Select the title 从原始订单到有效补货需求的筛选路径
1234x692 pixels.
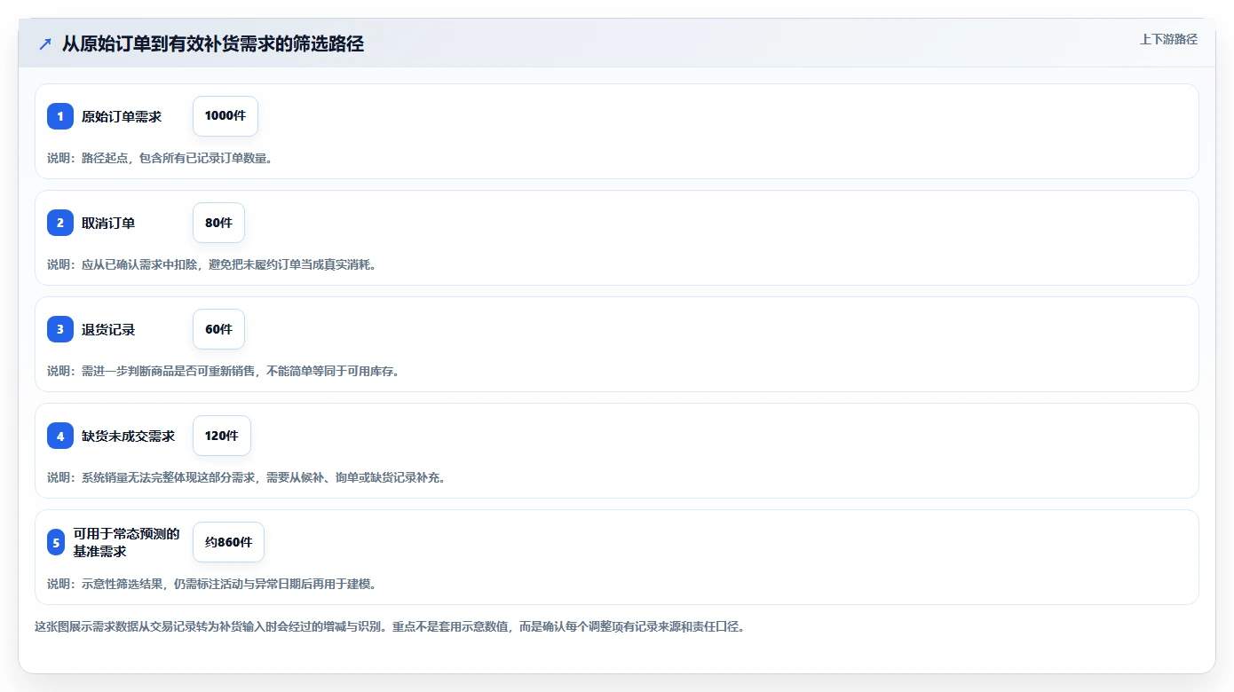tap(213, 43)
